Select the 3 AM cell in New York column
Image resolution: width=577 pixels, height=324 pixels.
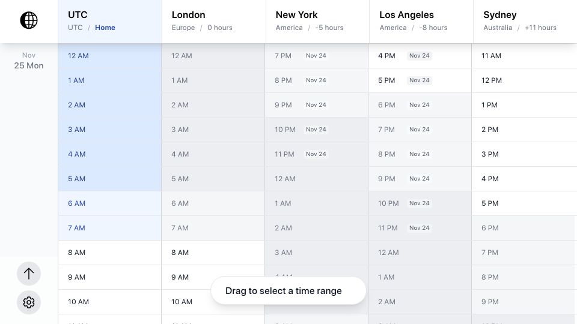(x=317, y=253)
